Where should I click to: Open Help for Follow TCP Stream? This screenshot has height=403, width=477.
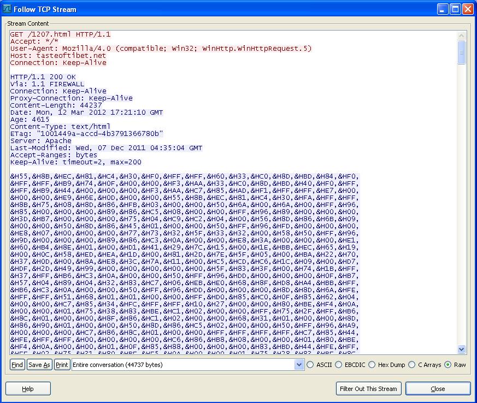(28, 389)
